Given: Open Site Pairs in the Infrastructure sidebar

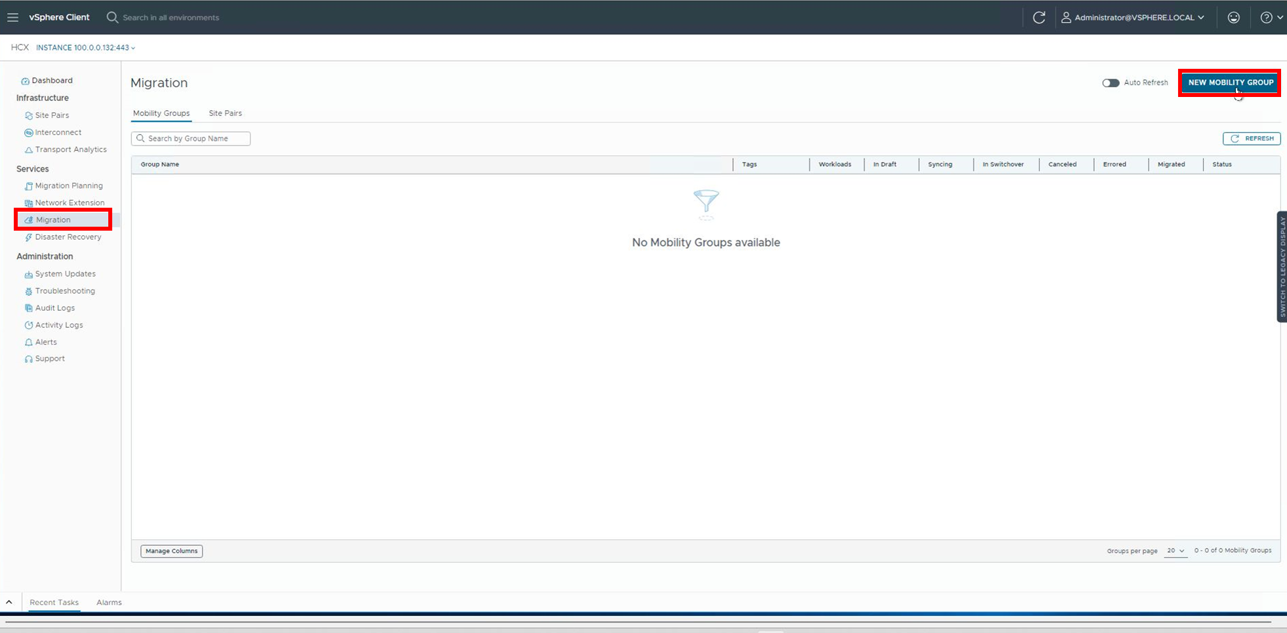Looking at the screenshot, I should (52, 115).
